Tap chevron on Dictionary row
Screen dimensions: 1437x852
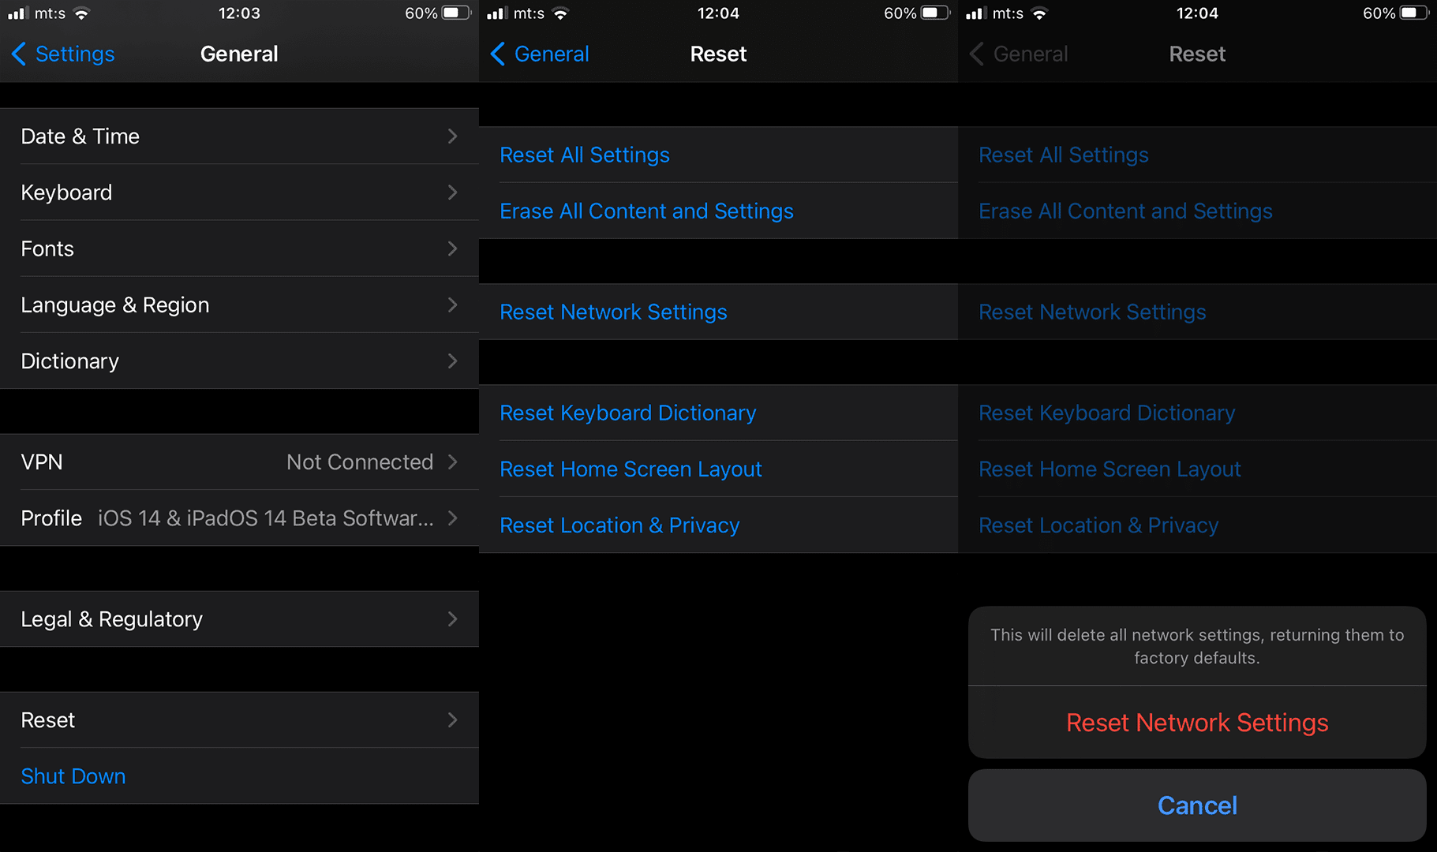pos(452,361)
